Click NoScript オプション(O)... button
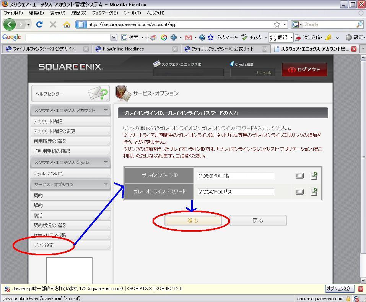This screenshot has height=302, width=366. 340,289
